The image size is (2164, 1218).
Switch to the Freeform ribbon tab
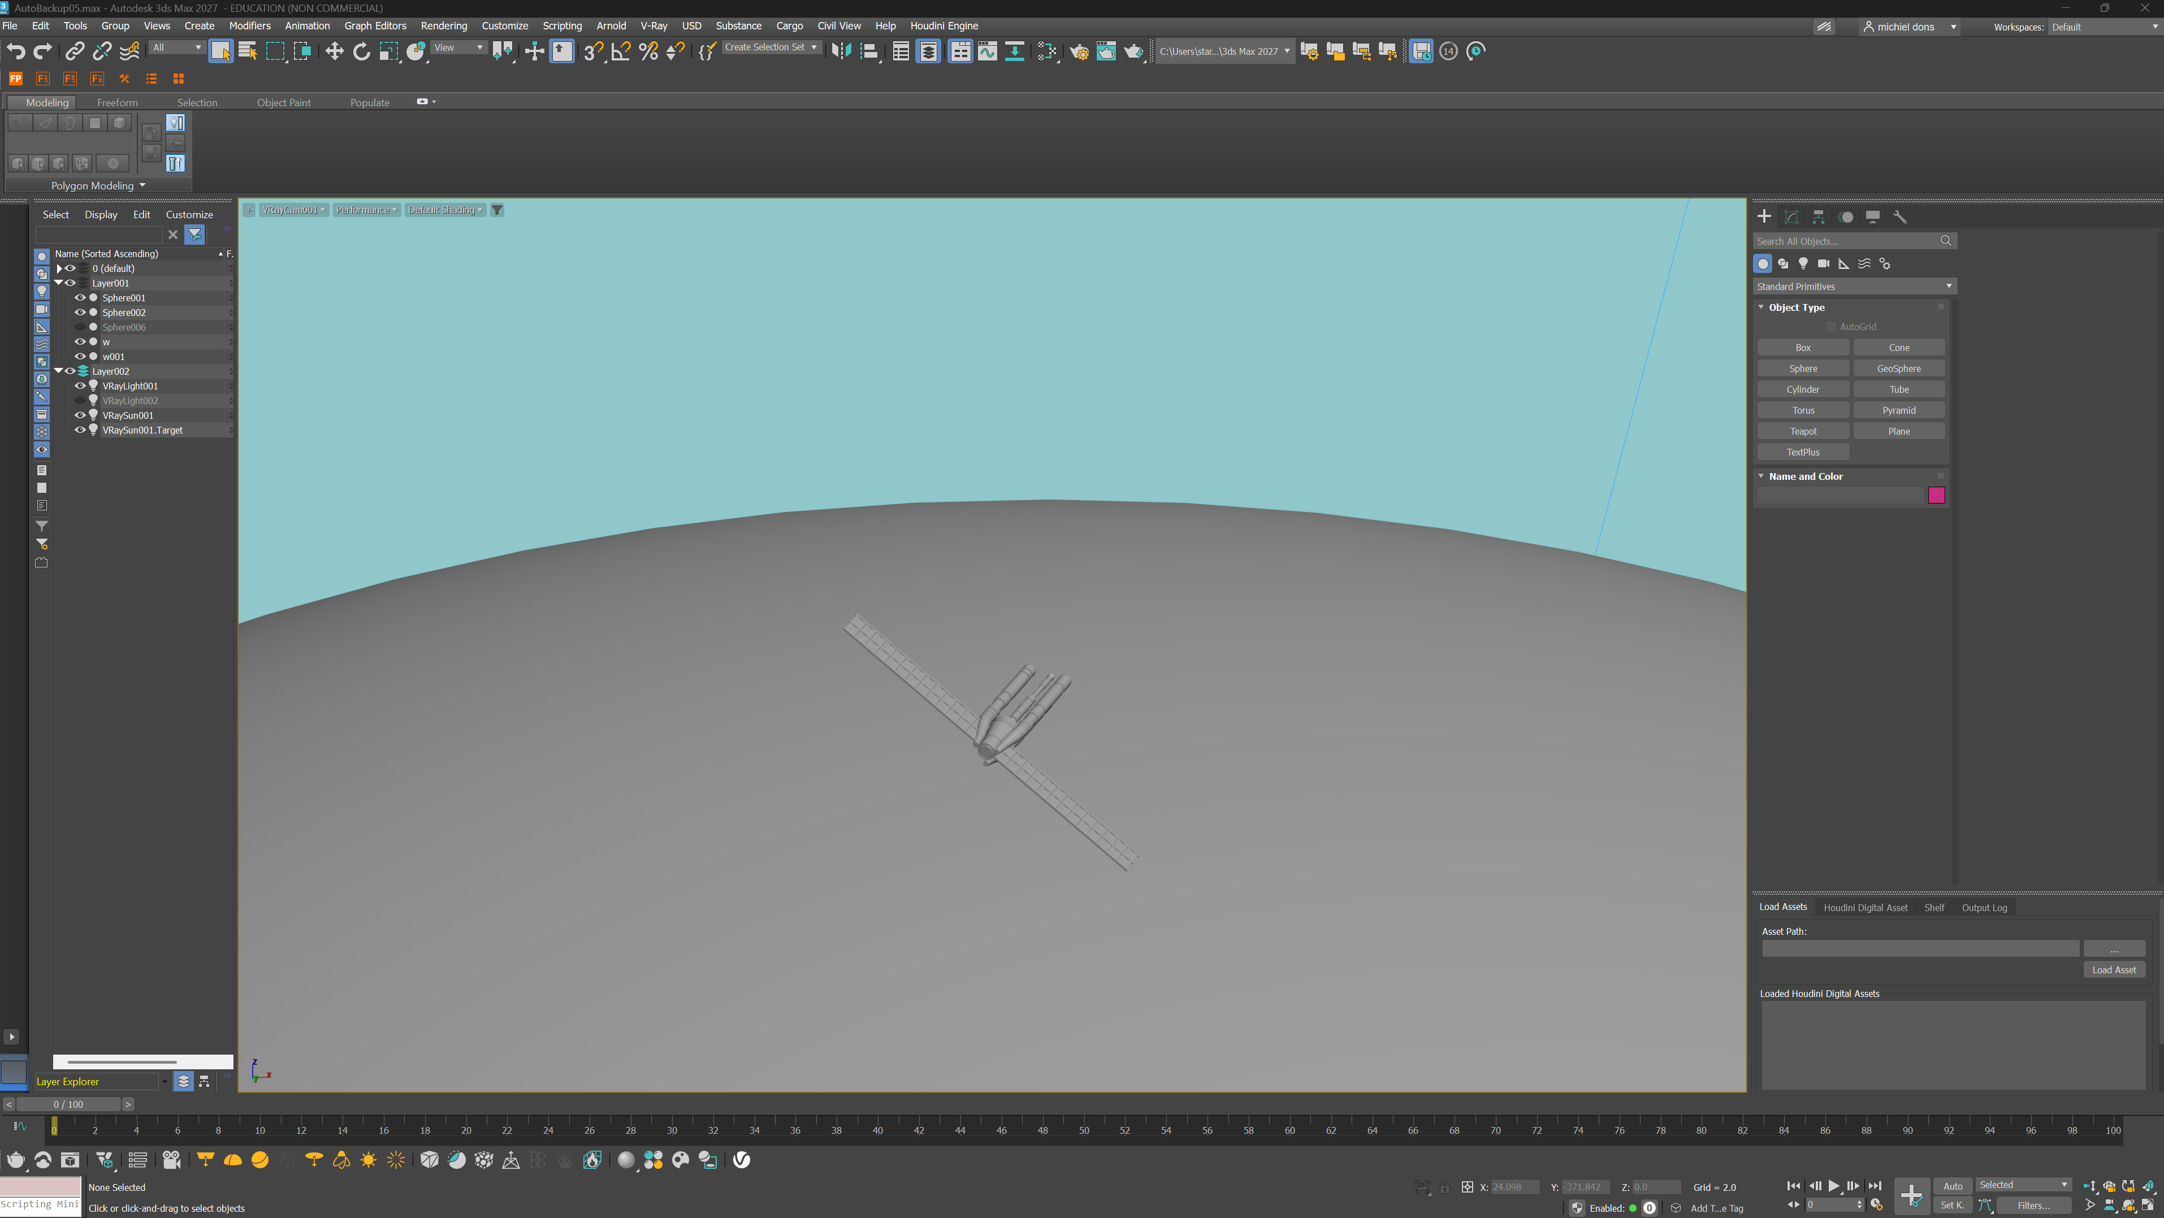coord(117,102)
